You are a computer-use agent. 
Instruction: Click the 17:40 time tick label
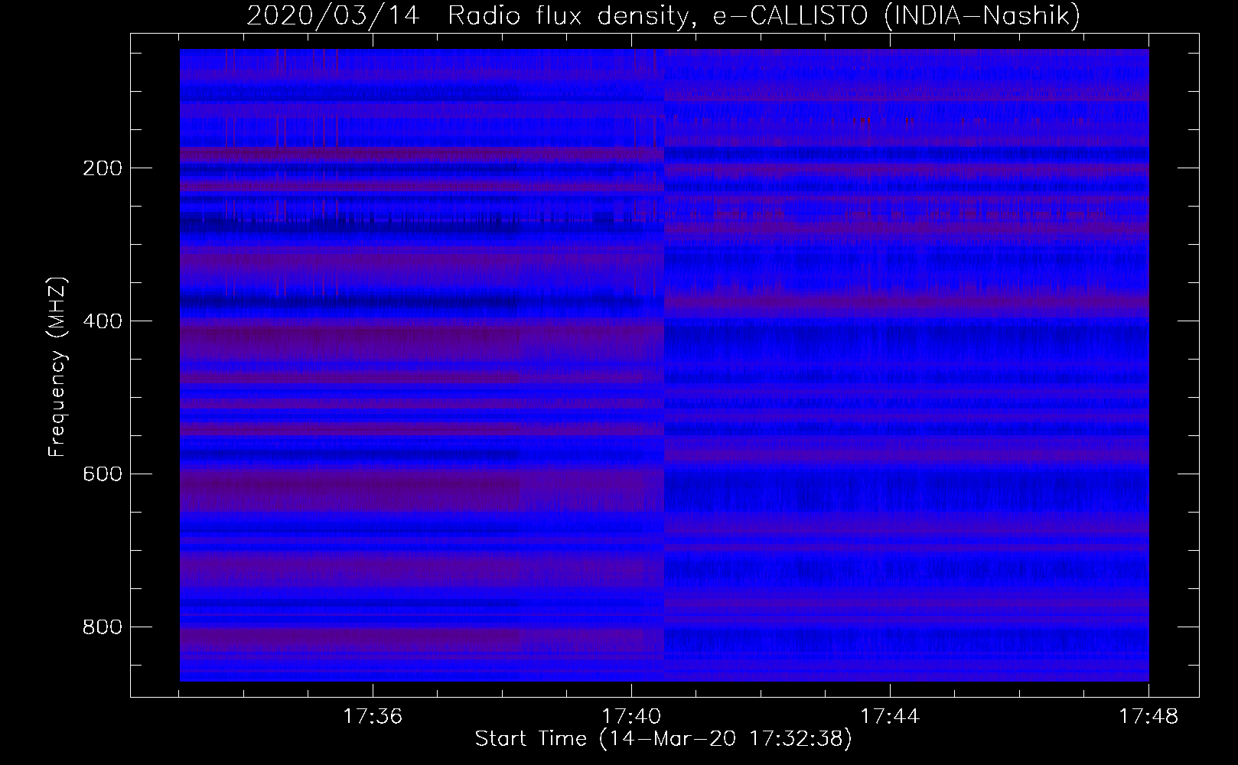tap(631, 717)
